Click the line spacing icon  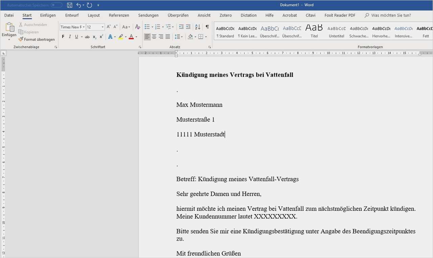click(177, 37)
